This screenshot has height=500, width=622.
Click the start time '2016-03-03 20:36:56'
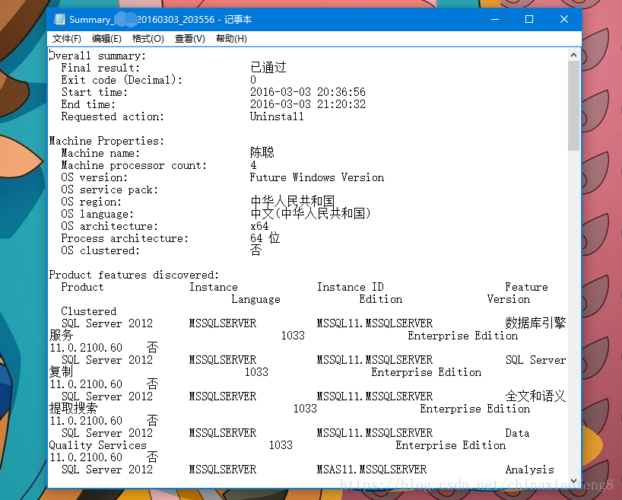tap(308, 92)
